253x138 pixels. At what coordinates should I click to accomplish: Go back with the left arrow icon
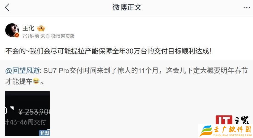coord(7,7)
